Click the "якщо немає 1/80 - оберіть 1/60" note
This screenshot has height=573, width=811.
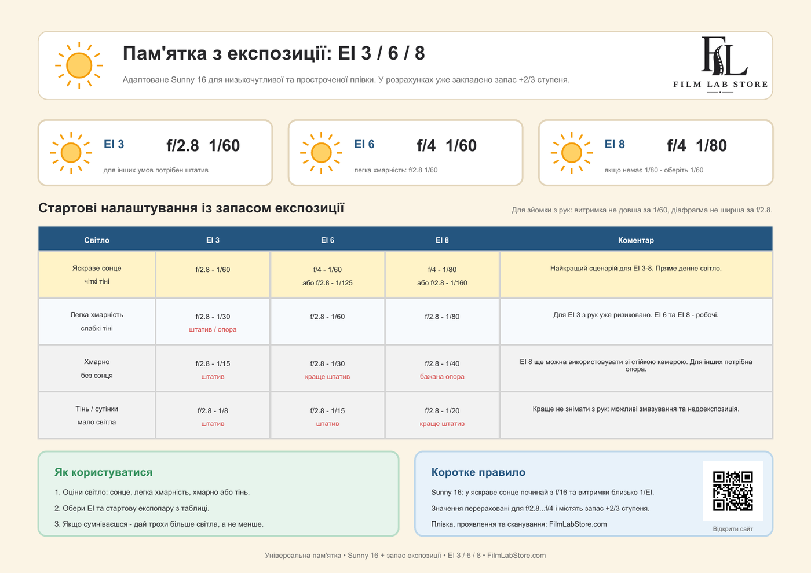[x=654, y=170]
